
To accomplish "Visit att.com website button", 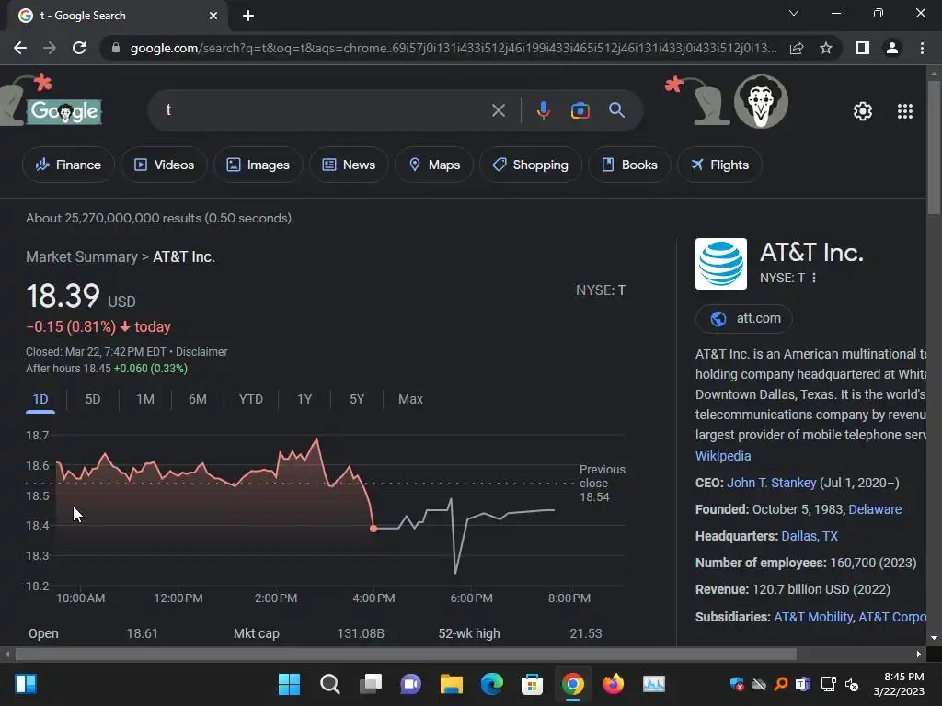I will point(743,318).
